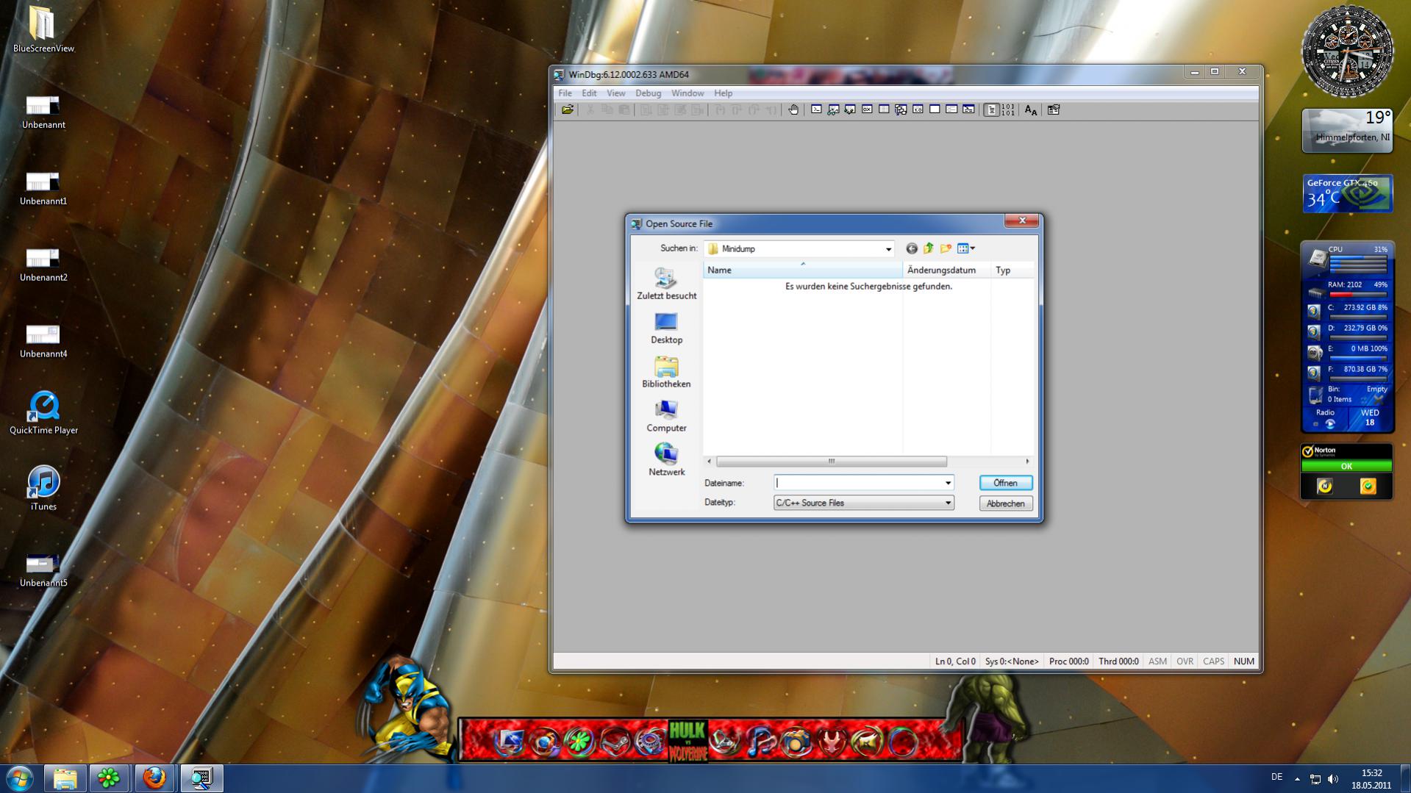
Task: Select Netzwerk in the places bar
Action: 666,460
